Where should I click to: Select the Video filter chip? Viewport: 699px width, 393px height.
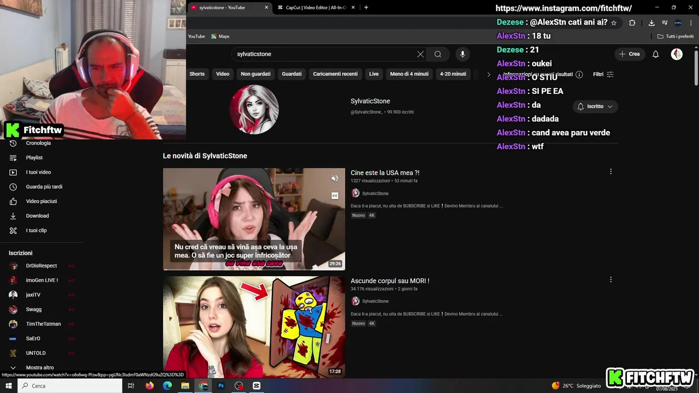[223, 74]
